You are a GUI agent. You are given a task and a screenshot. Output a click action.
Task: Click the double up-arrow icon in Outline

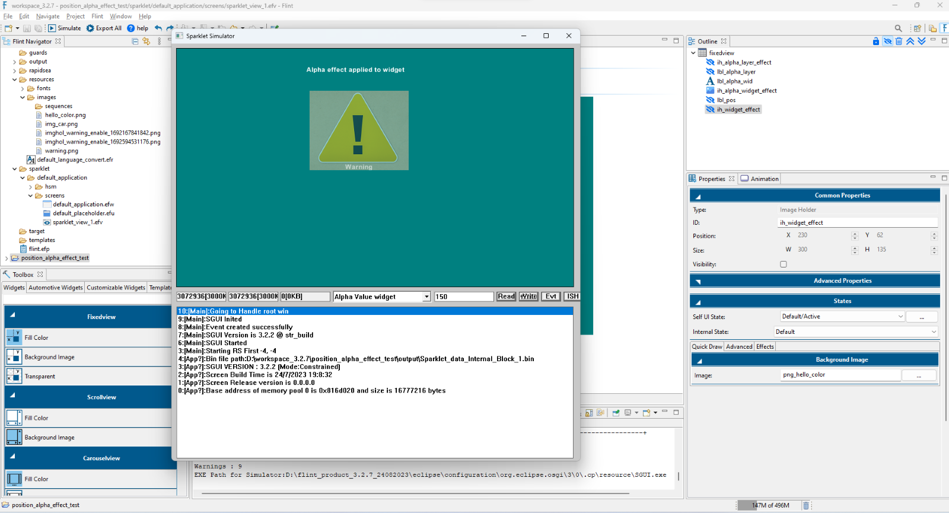(x=910, y=41)
